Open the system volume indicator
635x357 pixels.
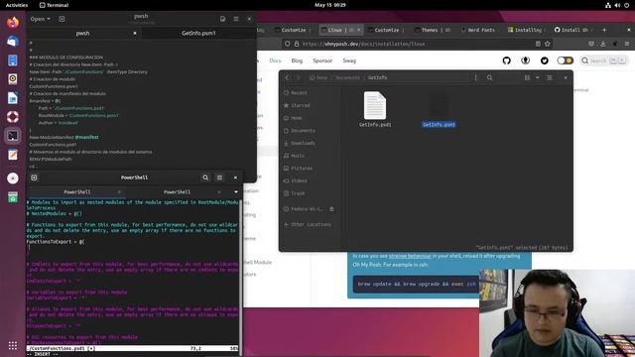pos(617,5)
